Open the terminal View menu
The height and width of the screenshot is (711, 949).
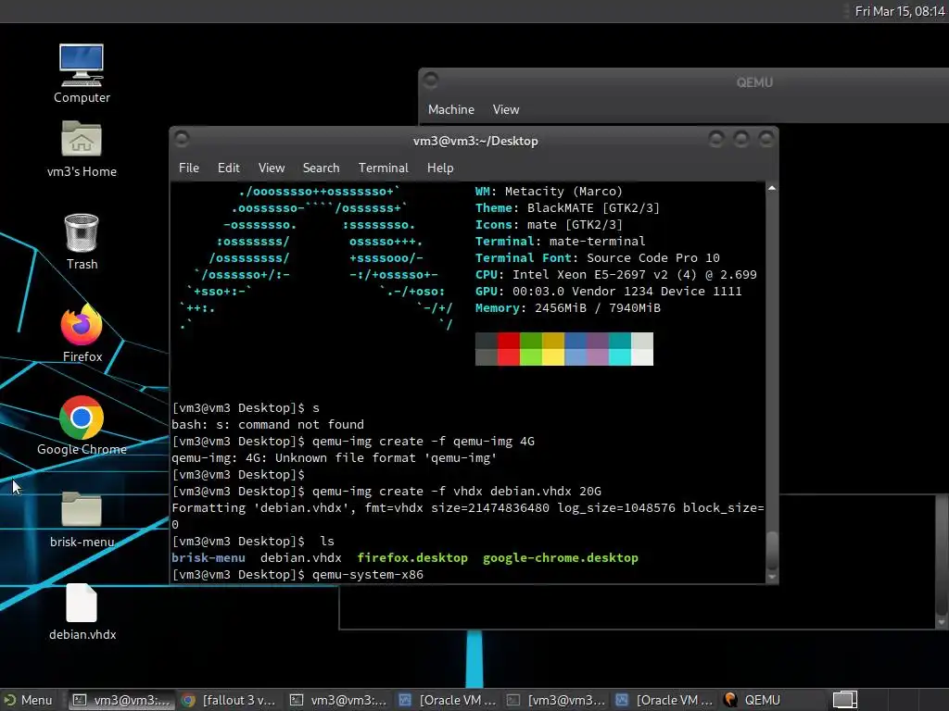pos(272,168)
